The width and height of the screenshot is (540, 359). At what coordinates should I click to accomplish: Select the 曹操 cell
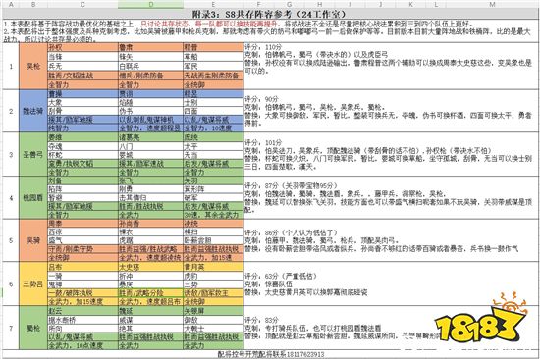tap(82, 94)
